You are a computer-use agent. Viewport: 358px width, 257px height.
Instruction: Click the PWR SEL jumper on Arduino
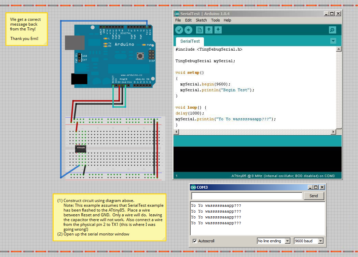[79, 57]
